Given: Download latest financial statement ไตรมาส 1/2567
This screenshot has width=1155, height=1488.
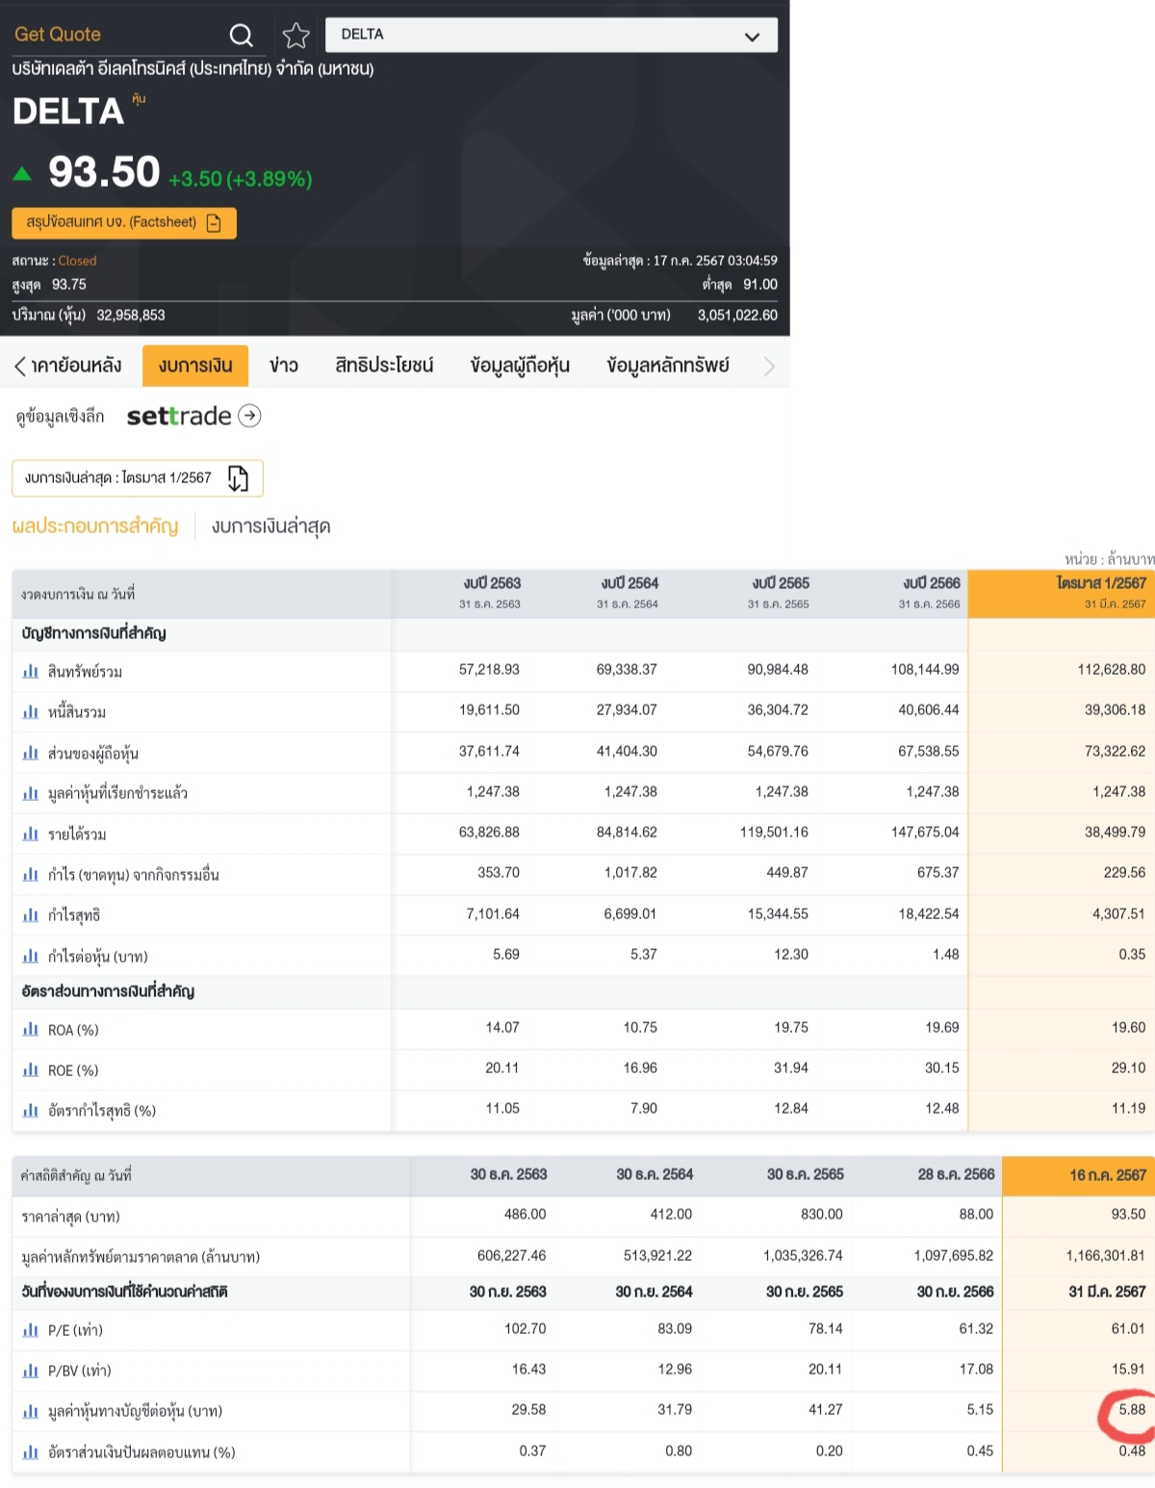Looking at the screenshot, I should 138,478.
